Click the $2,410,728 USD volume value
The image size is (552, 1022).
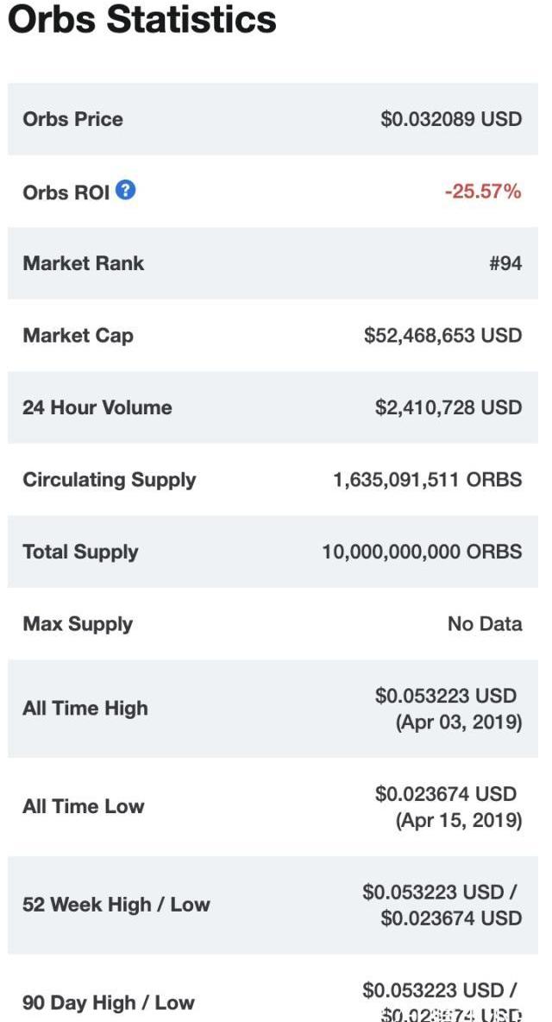[448, 407]
